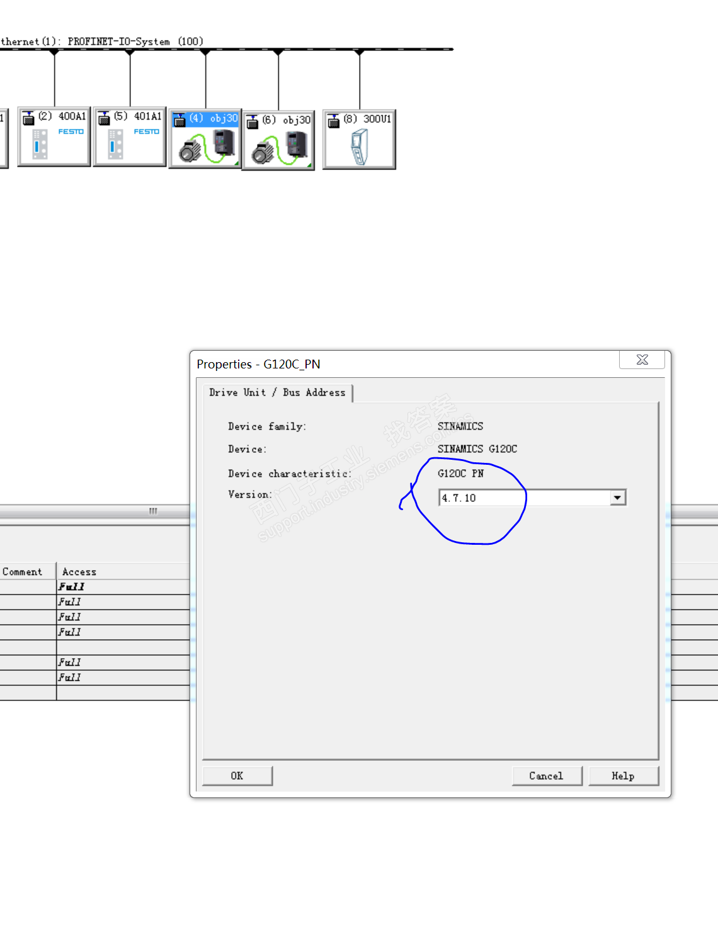Open Help for G120C_PN properties

click(624, 776)
